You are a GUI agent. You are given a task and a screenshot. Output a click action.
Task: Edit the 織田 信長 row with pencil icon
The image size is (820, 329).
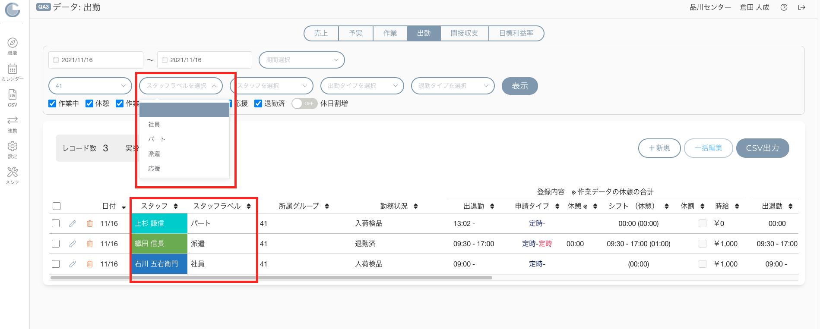click(73, 244)
